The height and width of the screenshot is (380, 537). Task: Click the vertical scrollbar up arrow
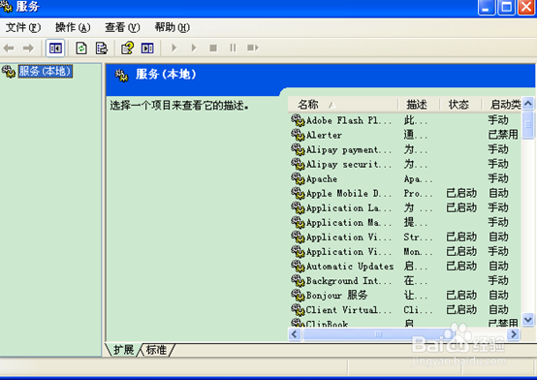tap(528, 103)
